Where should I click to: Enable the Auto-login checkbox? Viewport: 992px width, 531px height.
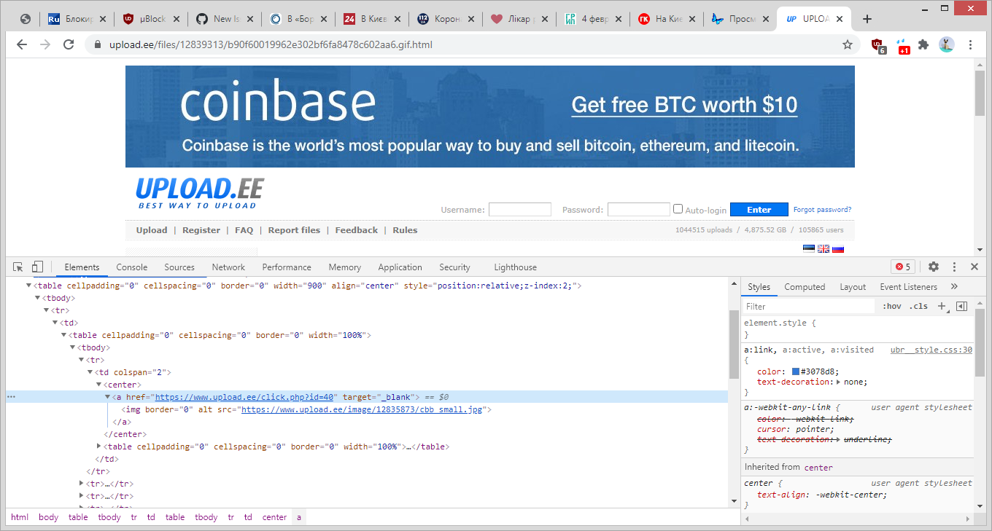(678, 209)
